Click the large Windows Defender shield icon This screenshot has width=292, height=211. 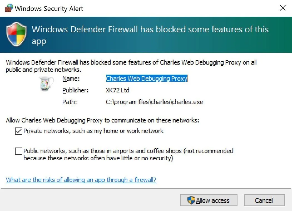point(16,34)
